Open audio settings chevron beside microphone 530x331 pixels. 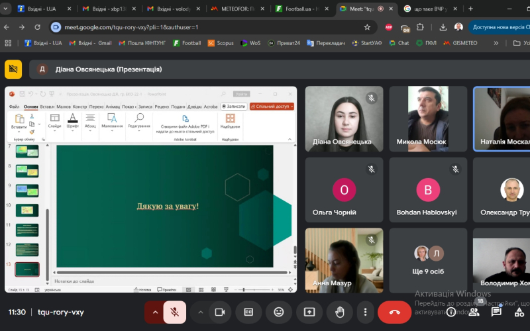coord(155,312)
